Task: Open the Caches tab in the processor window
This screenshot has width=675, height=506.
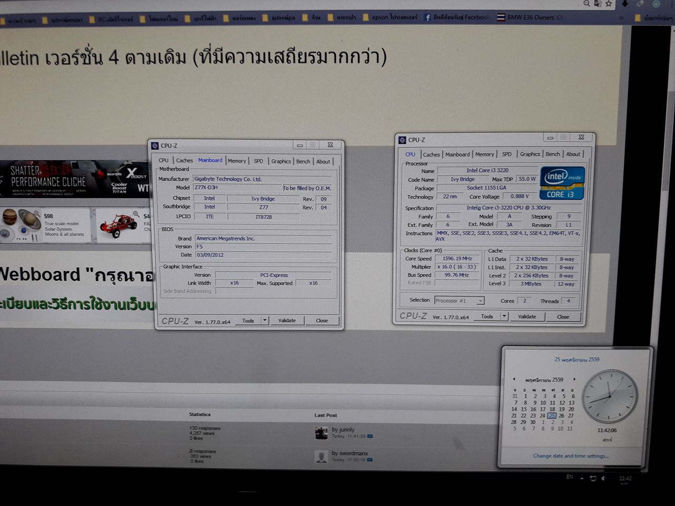Action: 431,154
